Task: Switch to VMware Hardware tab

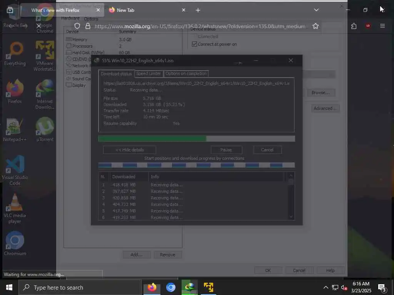Action: click(x=70, y=18)
